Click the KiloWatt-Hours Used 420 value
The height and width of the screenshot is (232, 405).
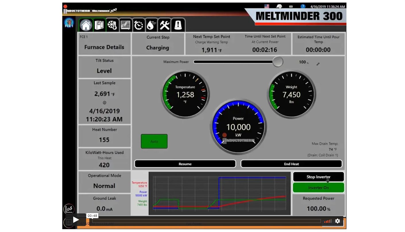pyautogui.click(x=104, y=165)
